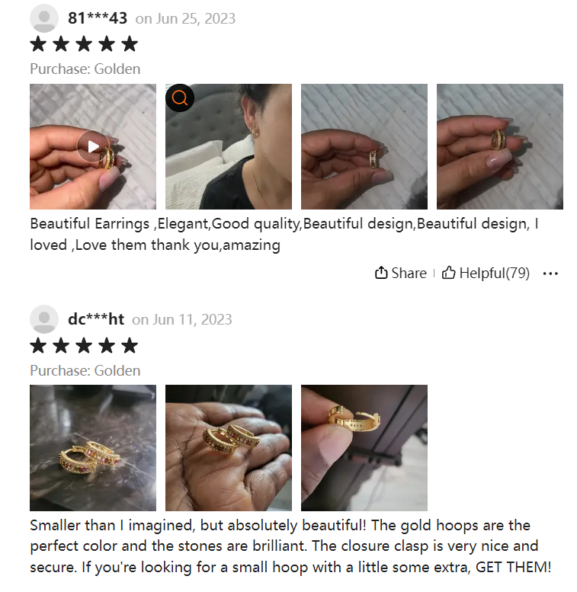Click avatar of user dc***ht
The height and width of the screenshot is (592, 577).
(44, 319)
